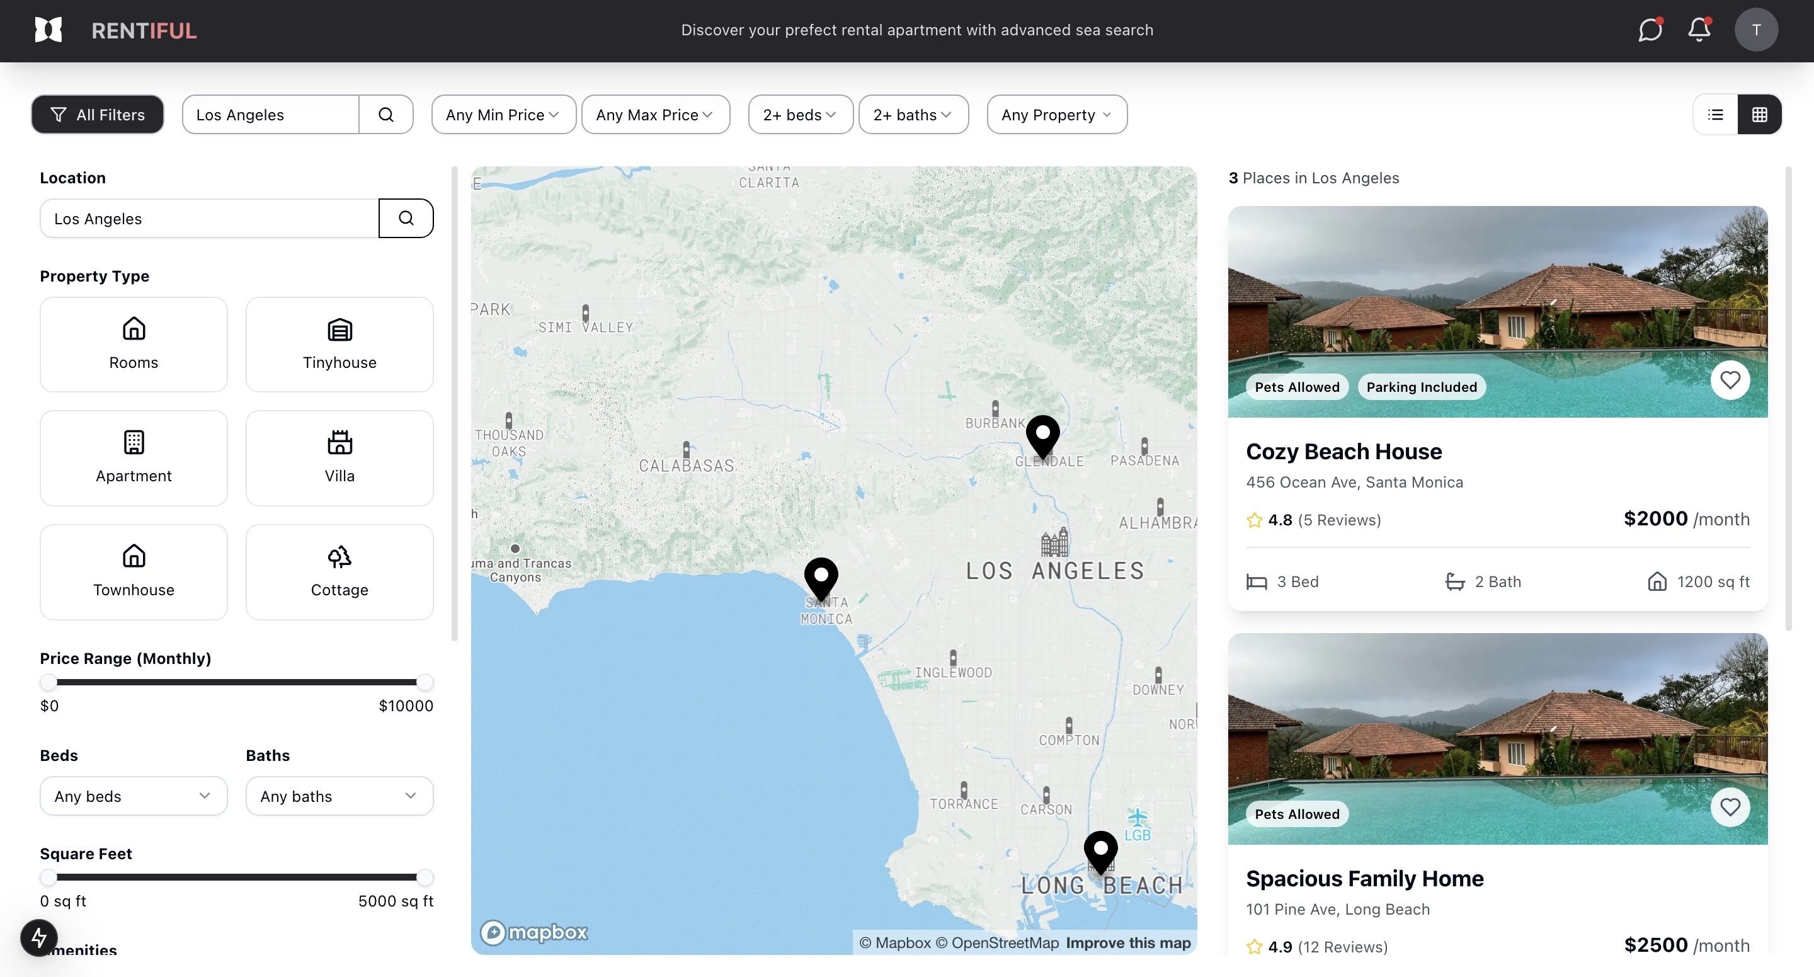Click the sidebar Location search icon button
Screen dimensions: 1814x977
[406, 219]
